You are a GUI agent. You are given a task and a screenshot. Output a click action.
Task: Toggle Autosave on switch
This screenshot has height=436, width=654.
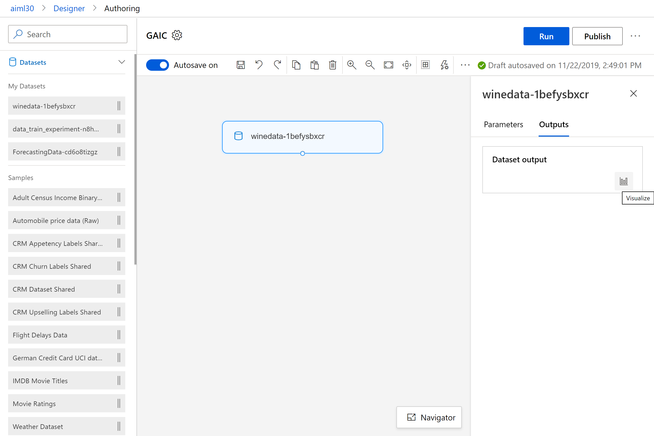pyautogui.click(x=158, y=65)
